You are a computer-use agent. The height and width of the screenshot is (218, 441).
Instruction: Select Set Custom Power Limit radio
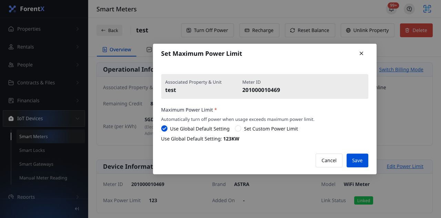[x=238, y=128]
